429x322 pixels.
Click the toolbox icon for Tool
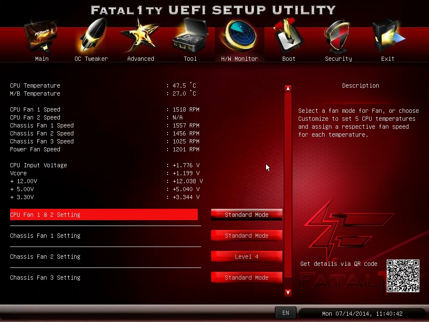[x=191, y=35]
